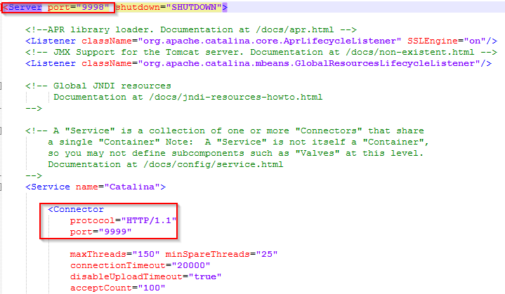
Task: Click the disableUploadTimeout="true" attribute
Action: tap(145, 277)
